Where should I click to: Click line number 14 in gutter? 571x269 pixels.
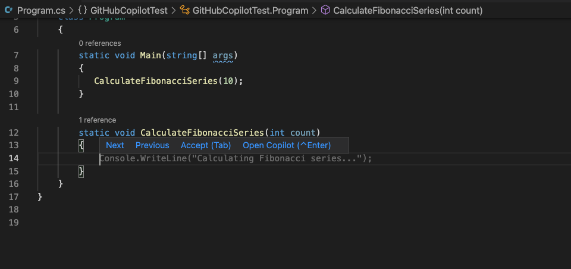pyautogui.click(x=14, y=158)
